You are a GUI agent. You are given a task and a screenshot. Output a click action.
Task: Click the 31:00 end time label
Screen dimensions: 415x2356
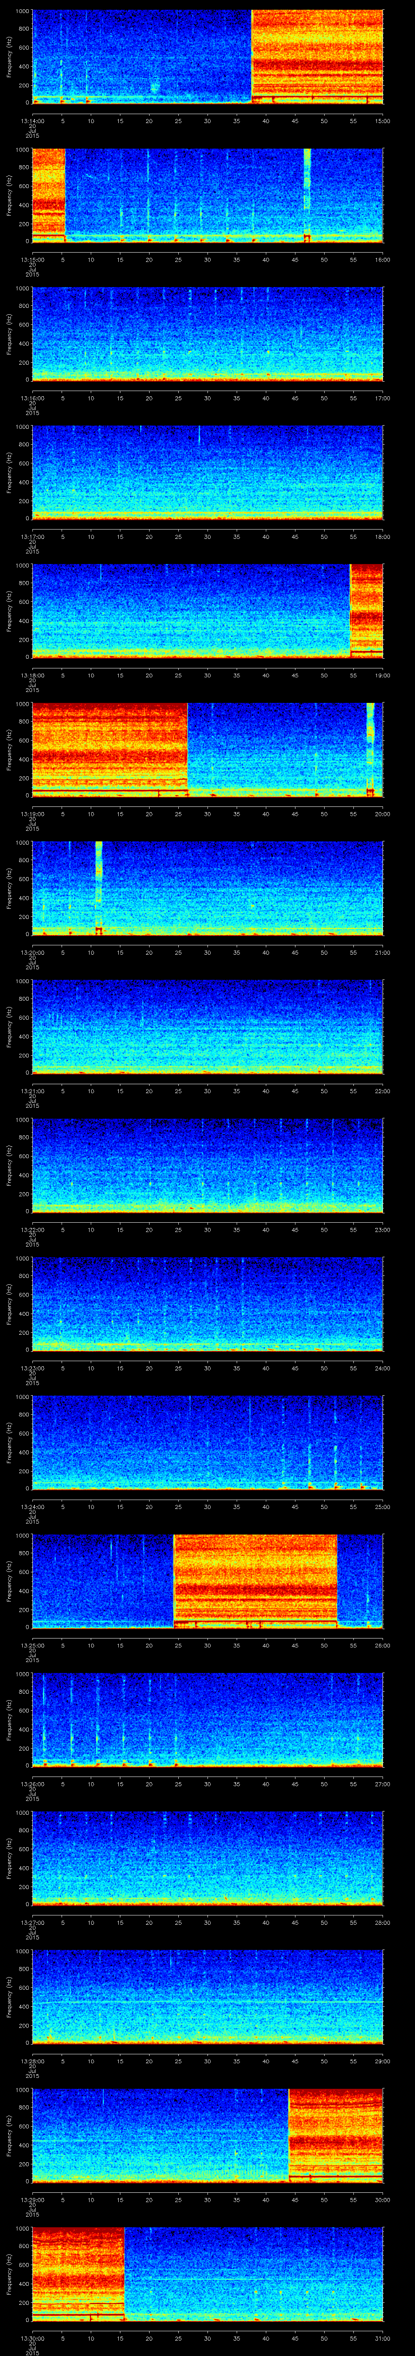(383, 2339)
